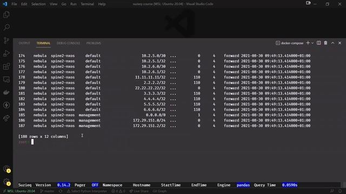
Task: Click the Hostname label in bottom toolbar
Action: [142, 185]
